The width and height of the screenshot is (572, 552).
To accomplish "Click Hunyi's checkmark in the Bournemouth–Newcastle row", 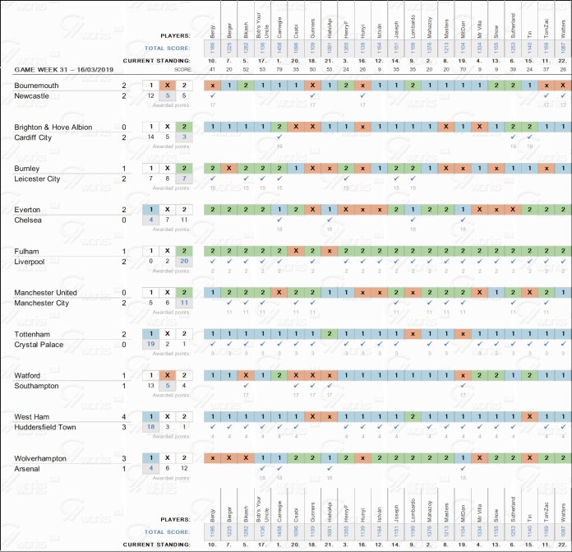I will pos(362,96).
